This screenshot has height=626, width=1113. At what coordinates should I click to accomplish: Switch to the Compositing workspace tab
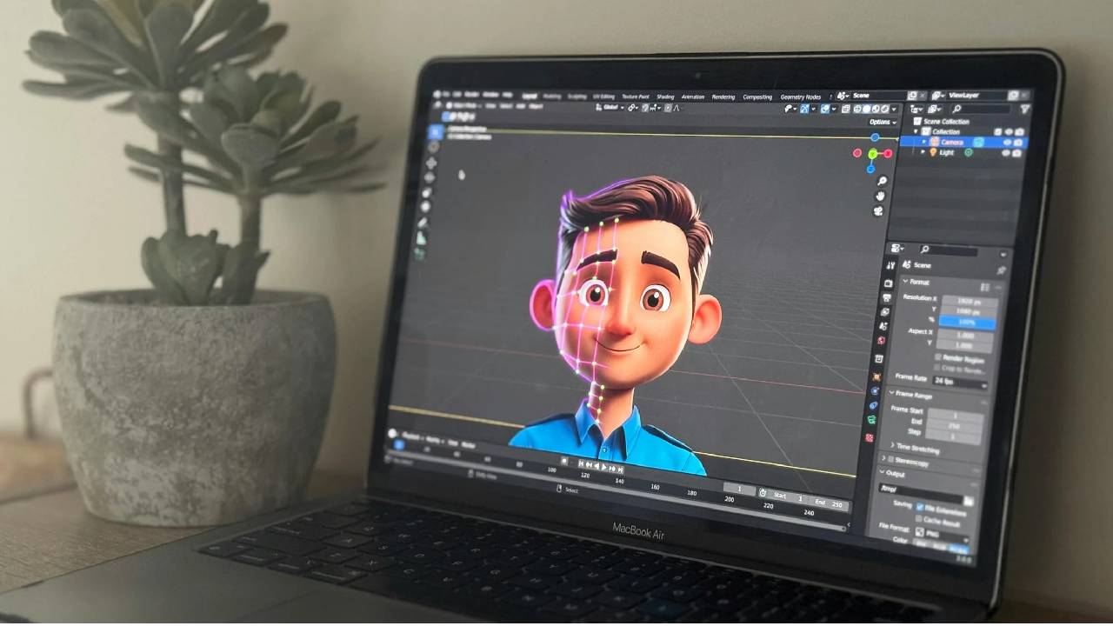click(x=757, y=97)
